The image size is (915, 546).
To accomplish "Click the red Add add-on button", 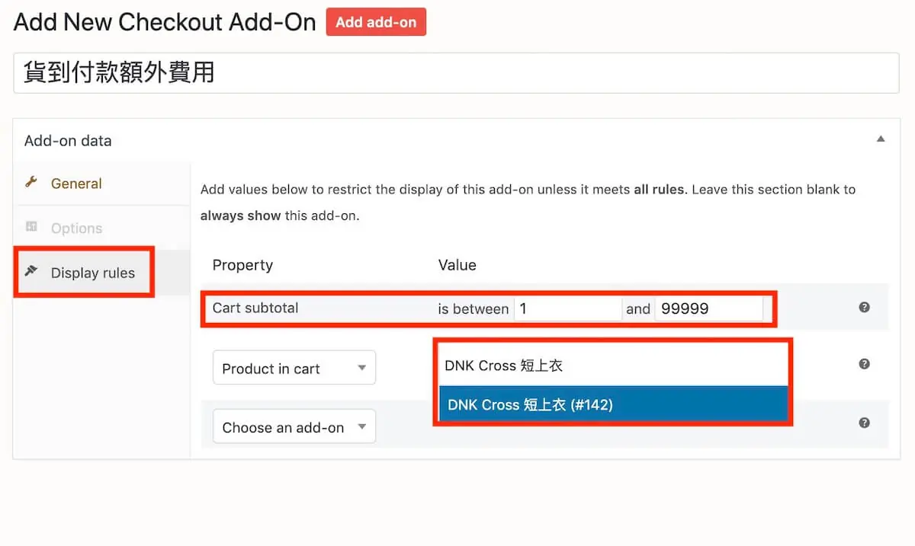I will 376,22.
